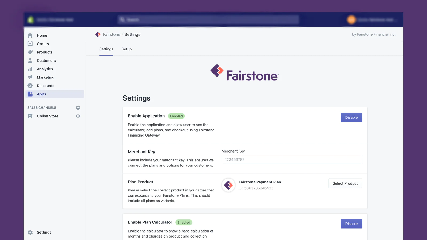Click the Customers person icon

(30, 61)
